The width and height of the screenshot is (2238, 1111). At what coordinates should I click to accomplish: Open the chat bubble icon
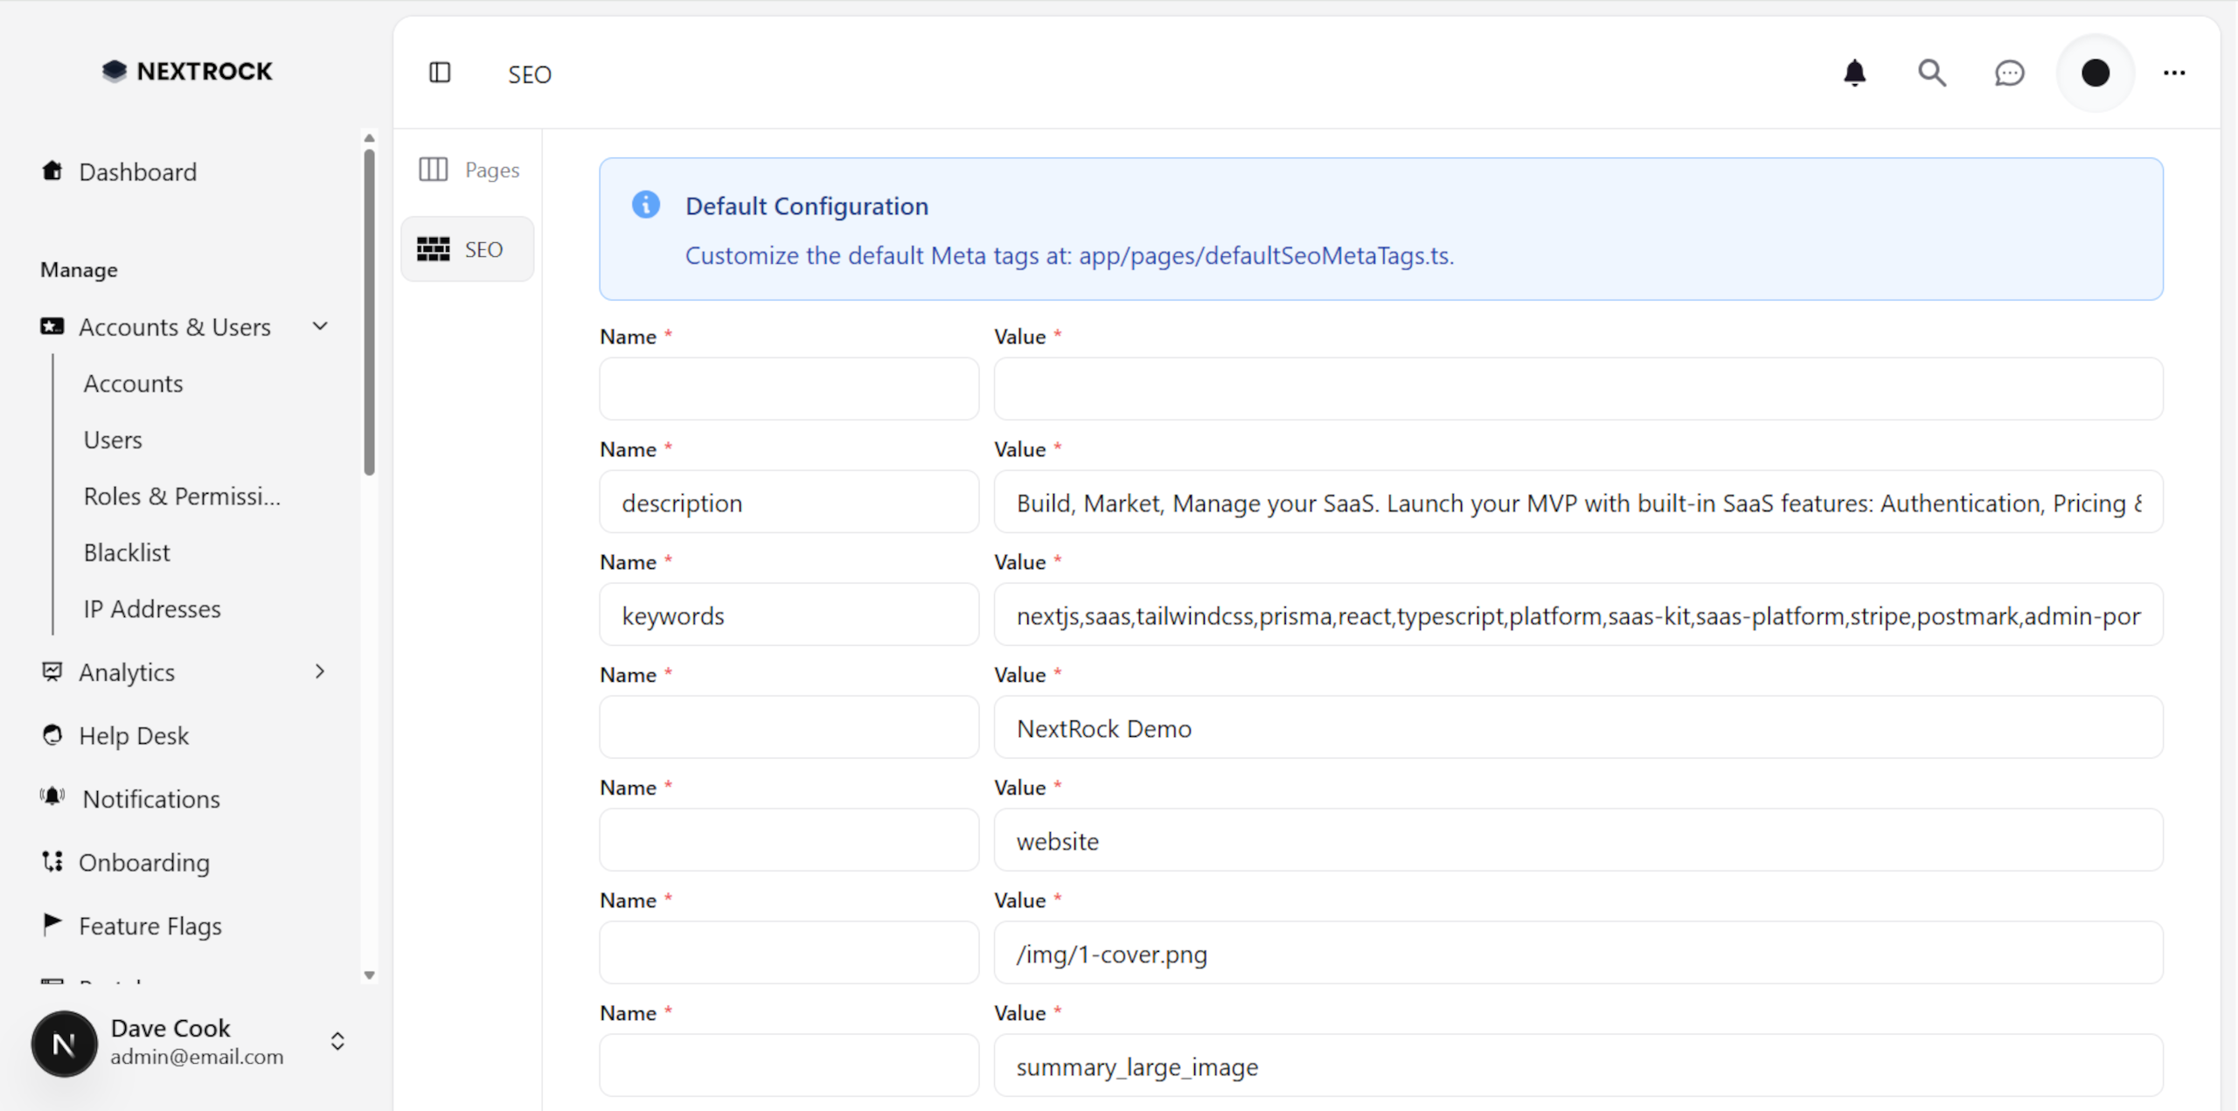coord(2009,73)
